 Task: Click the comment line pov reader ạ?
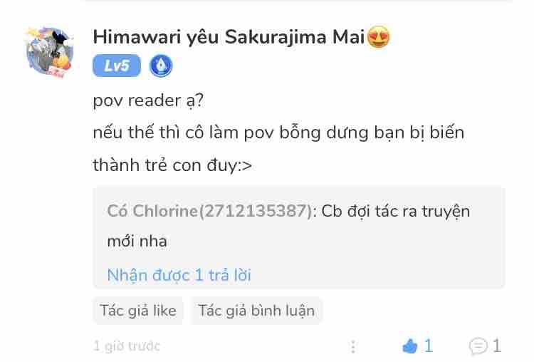(148, 100)
